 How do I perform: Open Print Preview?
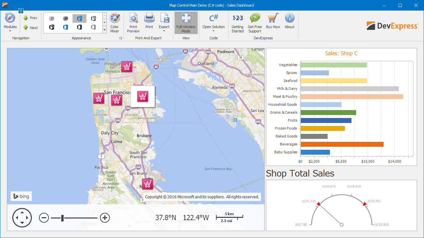pyautogui.click(x=133, y=23)
